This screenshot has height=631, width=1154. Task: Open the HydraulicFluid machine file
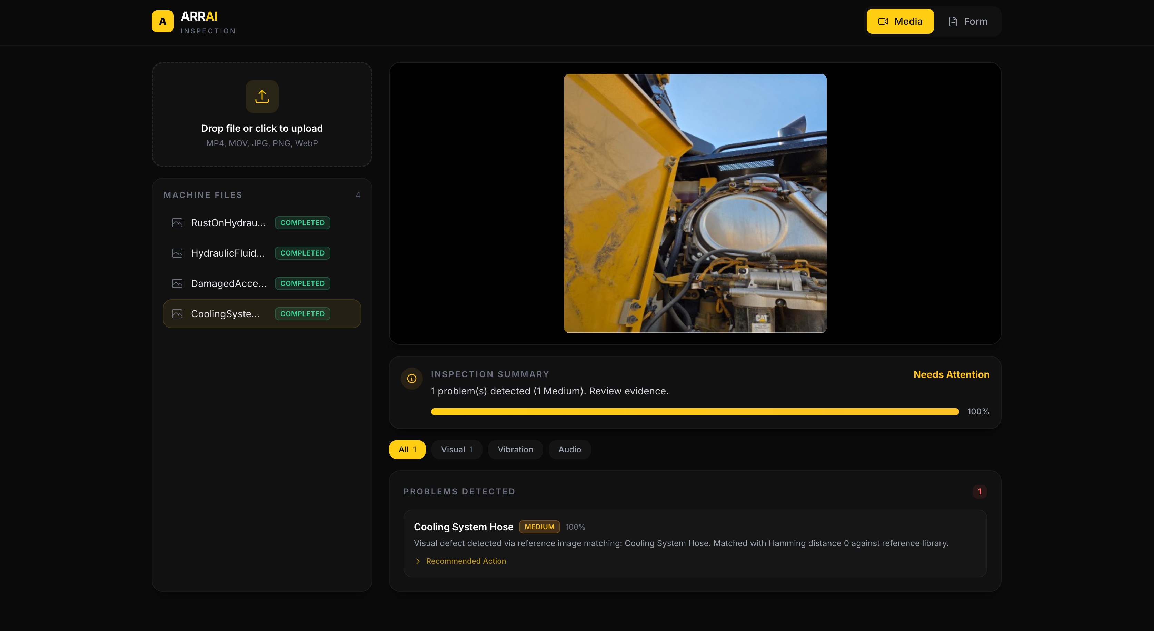tap(228, 253)
